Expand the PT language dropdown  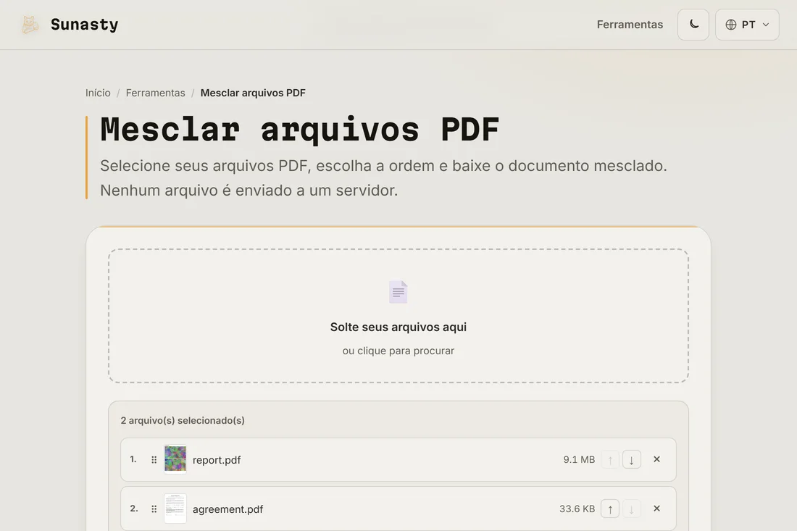click(x=747, y=25)
